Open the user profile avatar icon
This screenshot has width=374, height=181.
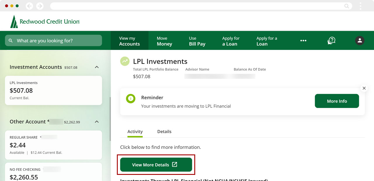click(360, 41)
